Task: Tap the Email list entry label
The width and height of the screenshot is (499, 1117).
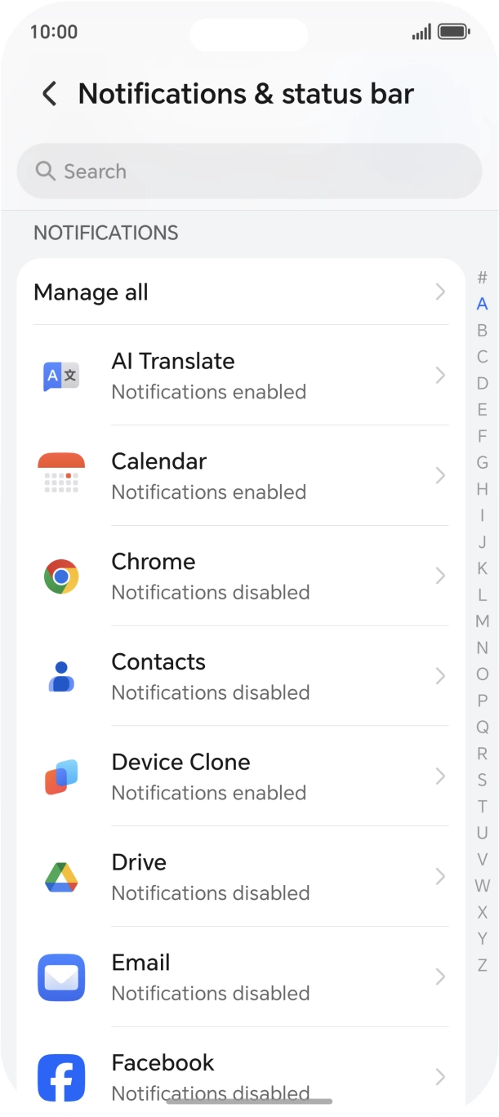Action: [x=140, y=963]
